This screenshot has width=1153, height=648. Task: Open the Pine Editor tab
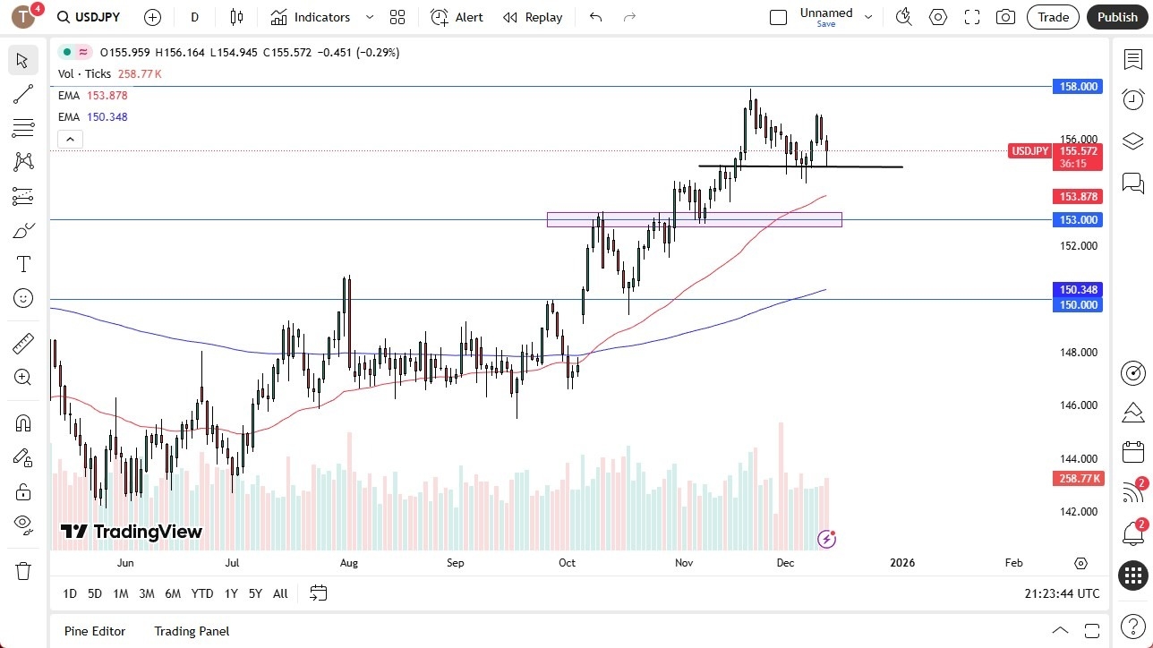pyautogui.click(x=94, y=631)
